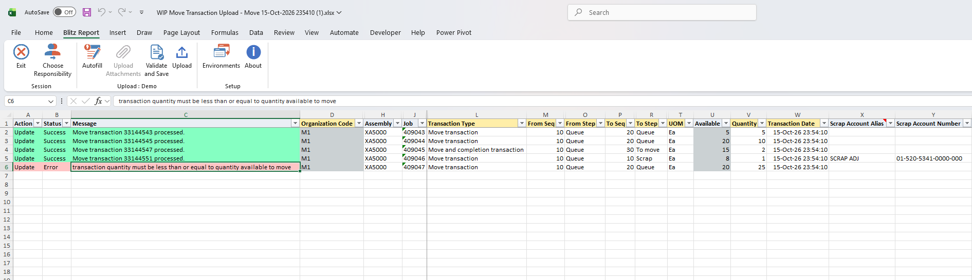Viewport: 972px width, 280px height.
Task: Switch to the View tab
Action: 311,32
